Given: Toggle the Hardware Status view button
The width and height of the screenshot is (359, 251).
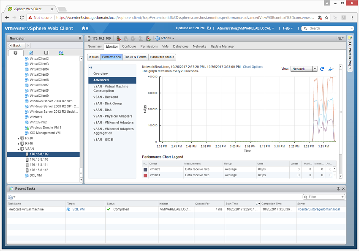Looking at the screenshot, I should point(162,57).
